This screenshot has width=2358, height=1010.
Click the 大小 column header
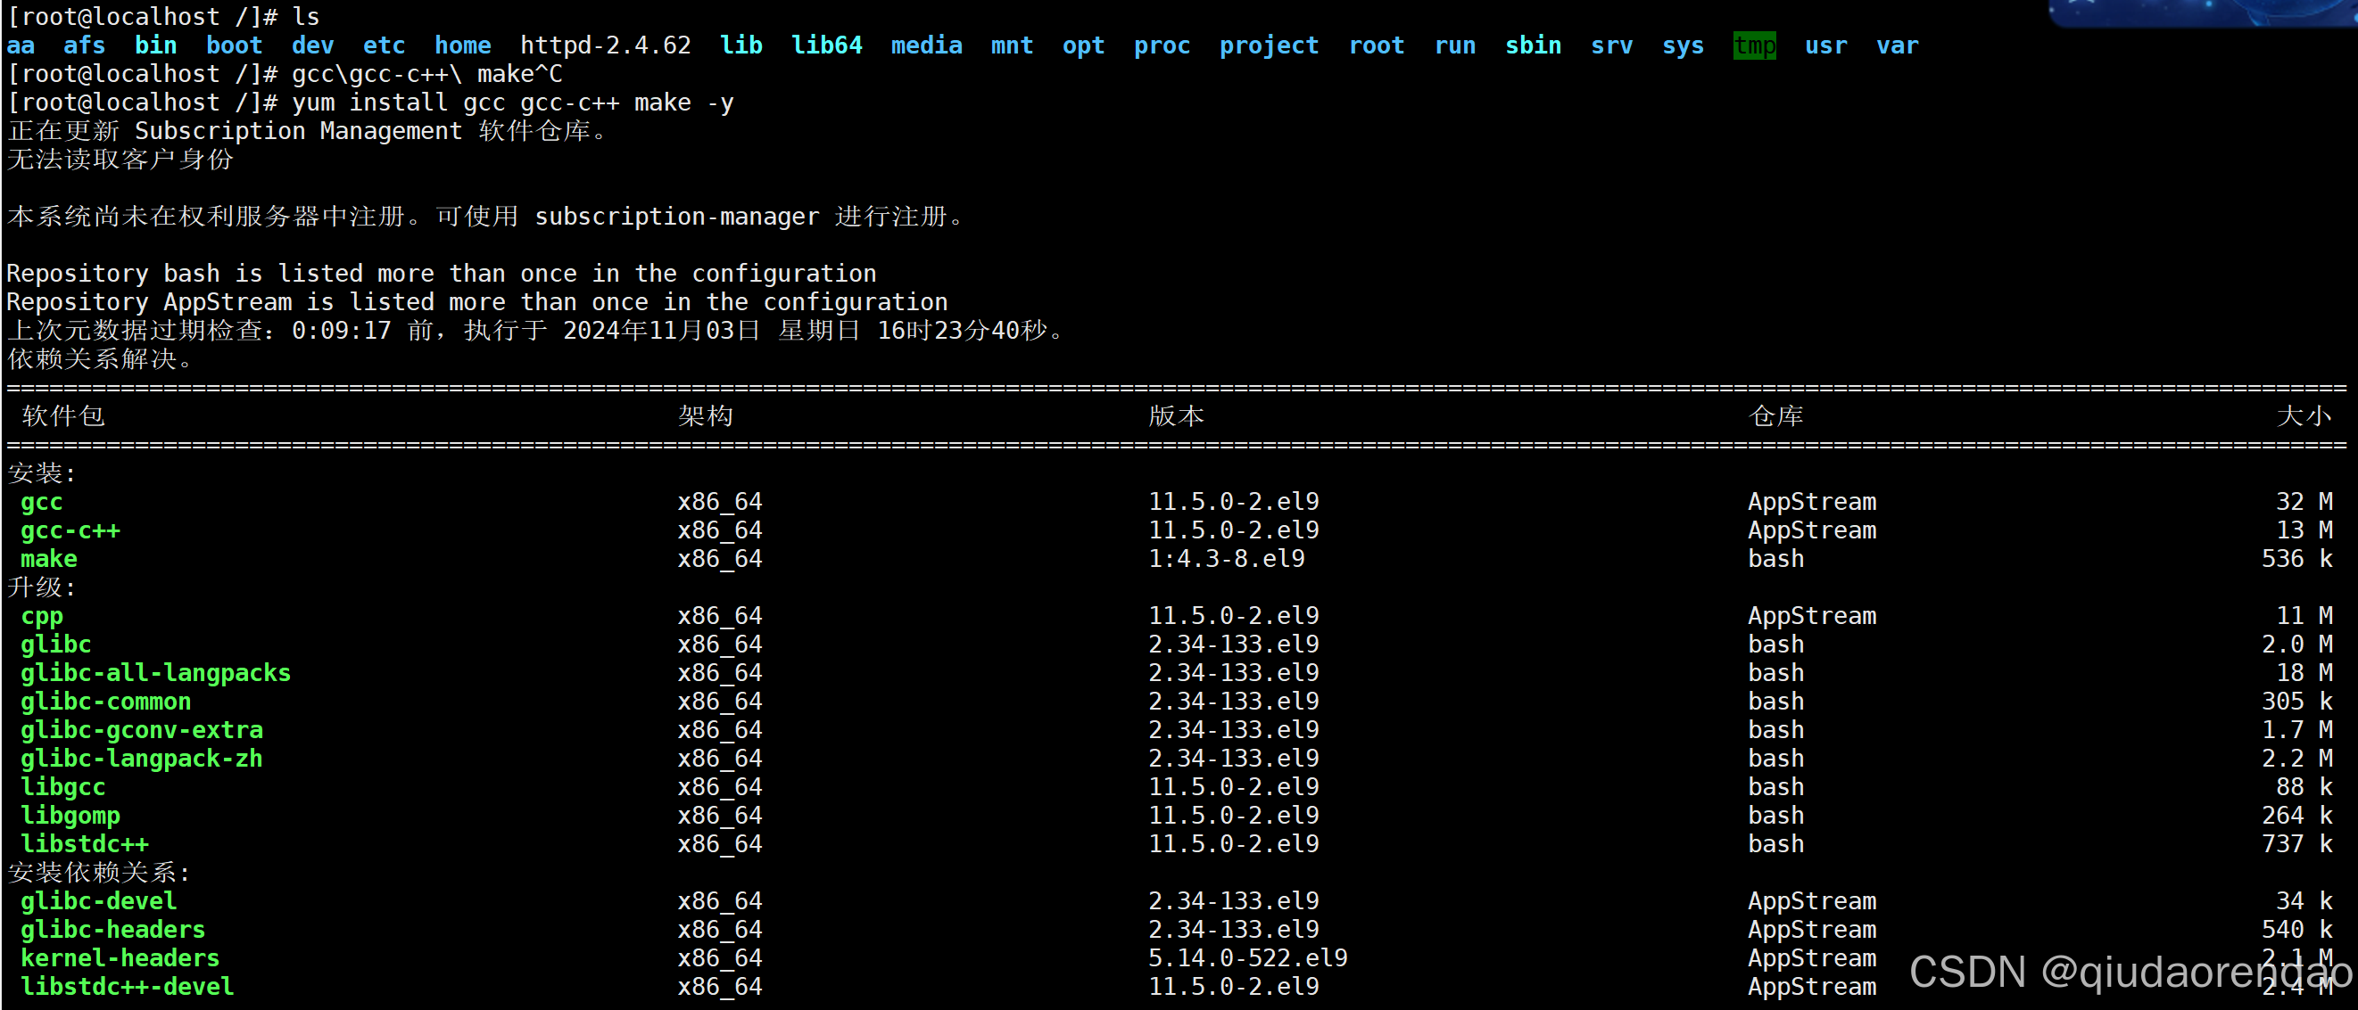point(2303,416)
